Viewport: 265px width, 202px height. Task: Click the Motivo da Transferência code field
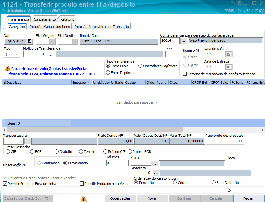[x=35, y=54]
